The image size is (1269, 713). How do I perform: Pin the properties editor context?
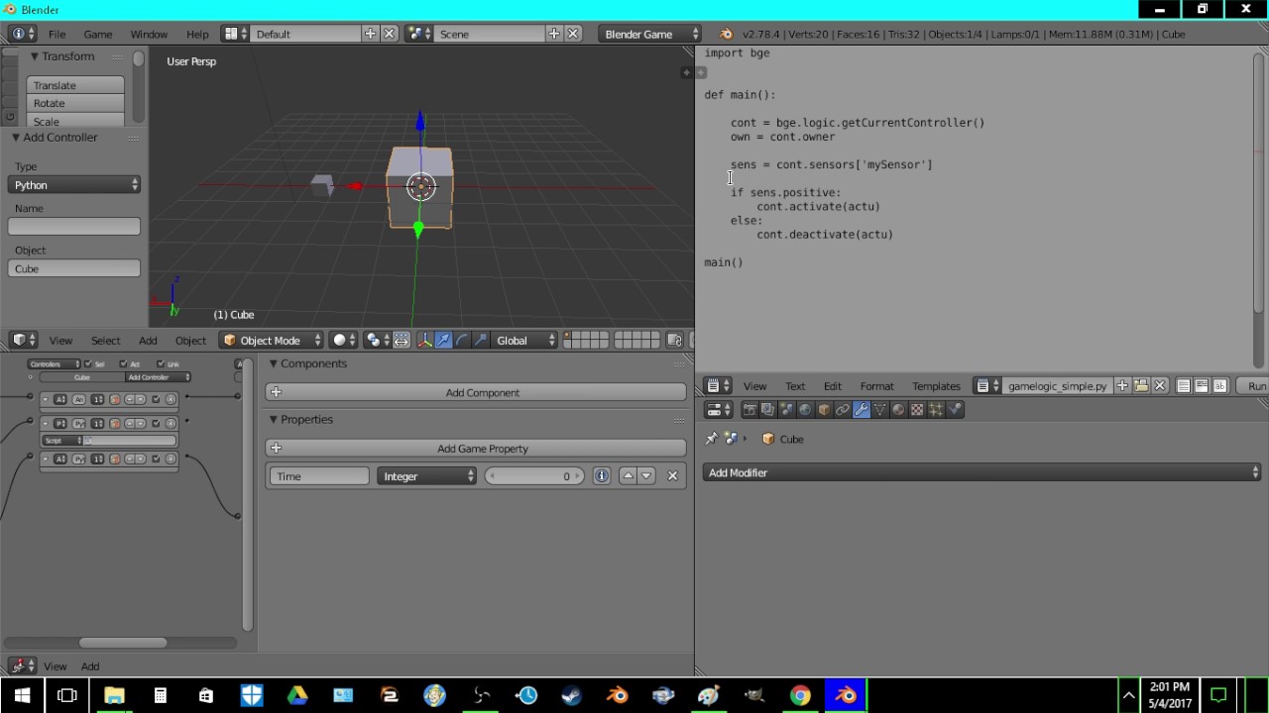(711, 439)
